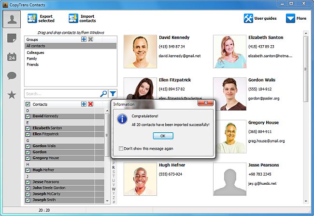Viewport: 314px width, 216px height.
Task: Uncheck Jesse Pearsons in contact list
Action: [28, 182]
